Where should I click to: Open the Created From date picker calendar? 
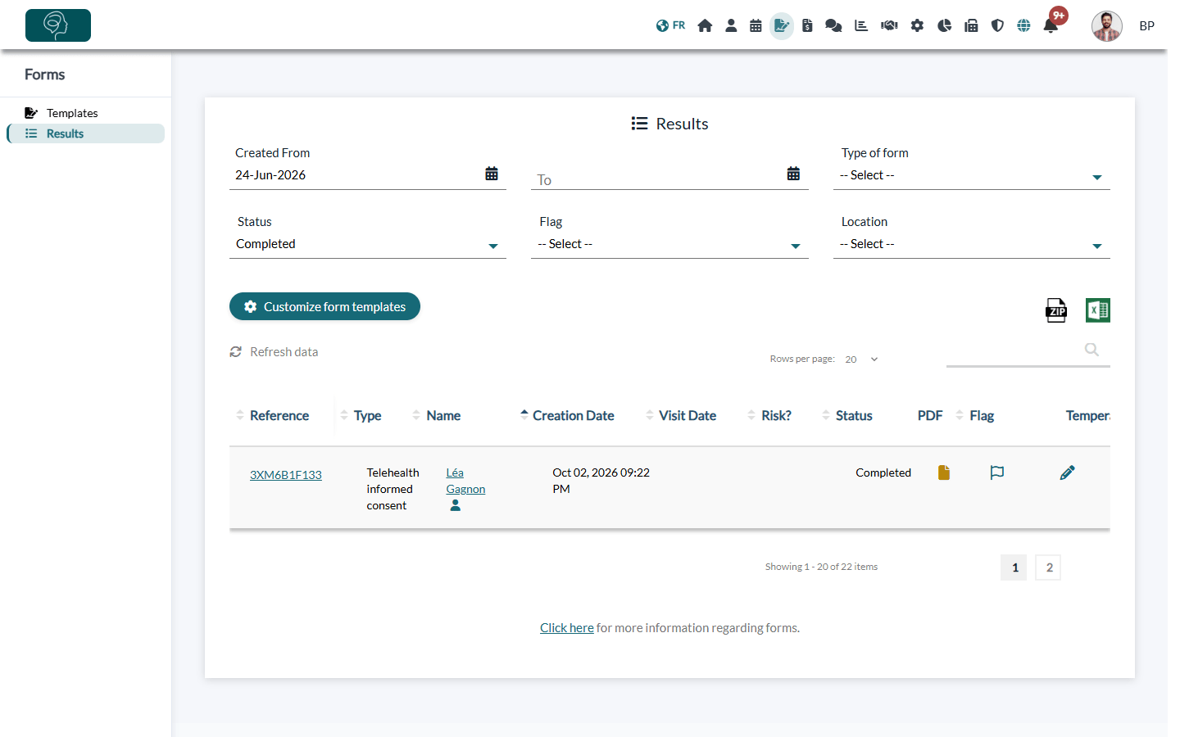tap(492, 174)
